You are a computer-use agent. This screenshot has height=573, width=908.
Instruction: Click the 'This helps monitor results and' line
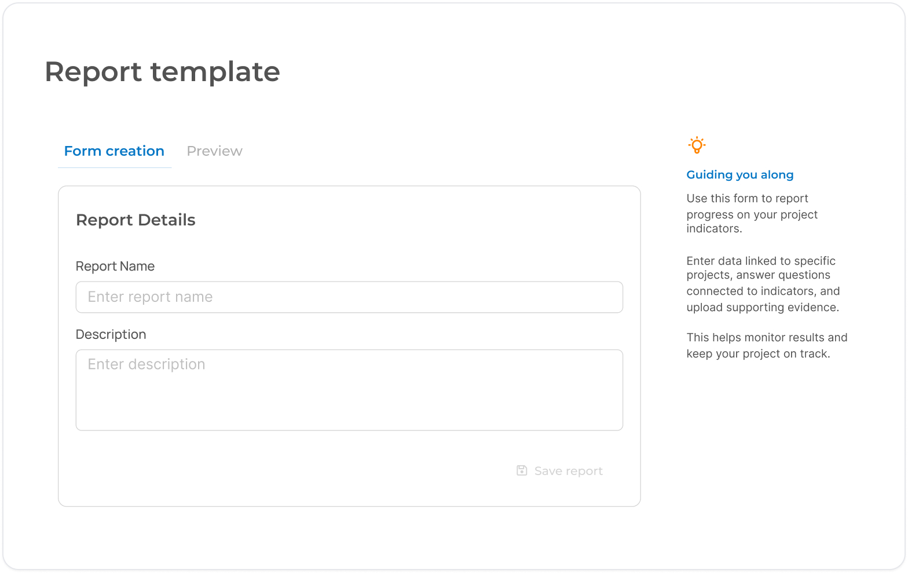pos(767,338)
